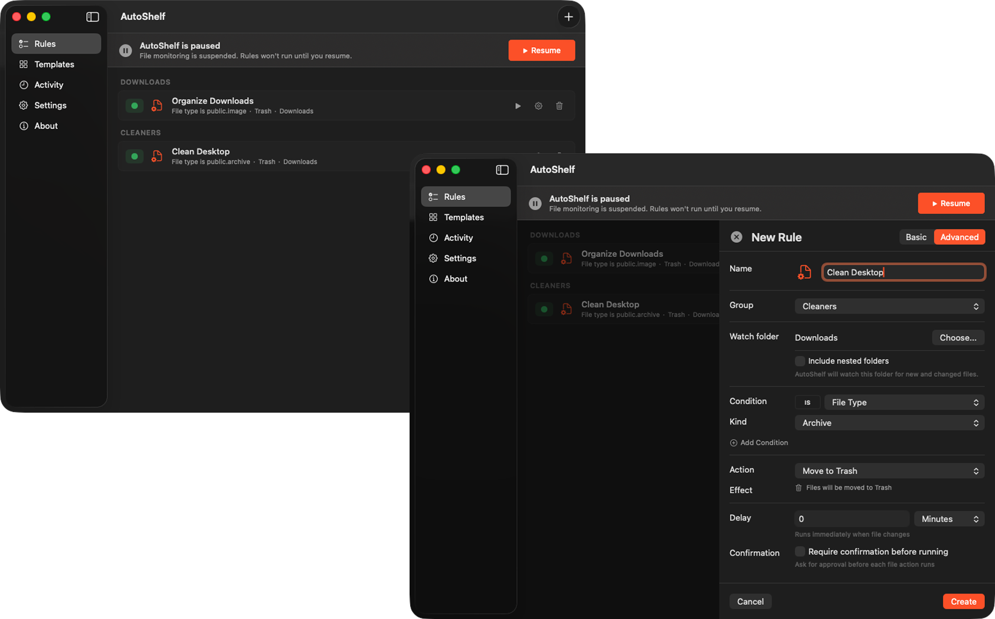This screenshot has height=619, width=995.
Task: Toggle Organize Downloads rule enabled in back window
Action: click(x=135, y=106)
